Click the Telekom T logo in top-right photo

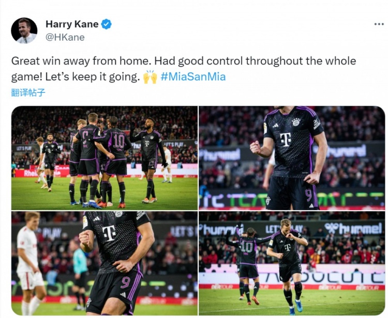286,140
